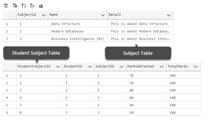The width and height of the screenshot is (209, 121).
Task: Select the Data Structure name cell
Action: coord(78,24)
